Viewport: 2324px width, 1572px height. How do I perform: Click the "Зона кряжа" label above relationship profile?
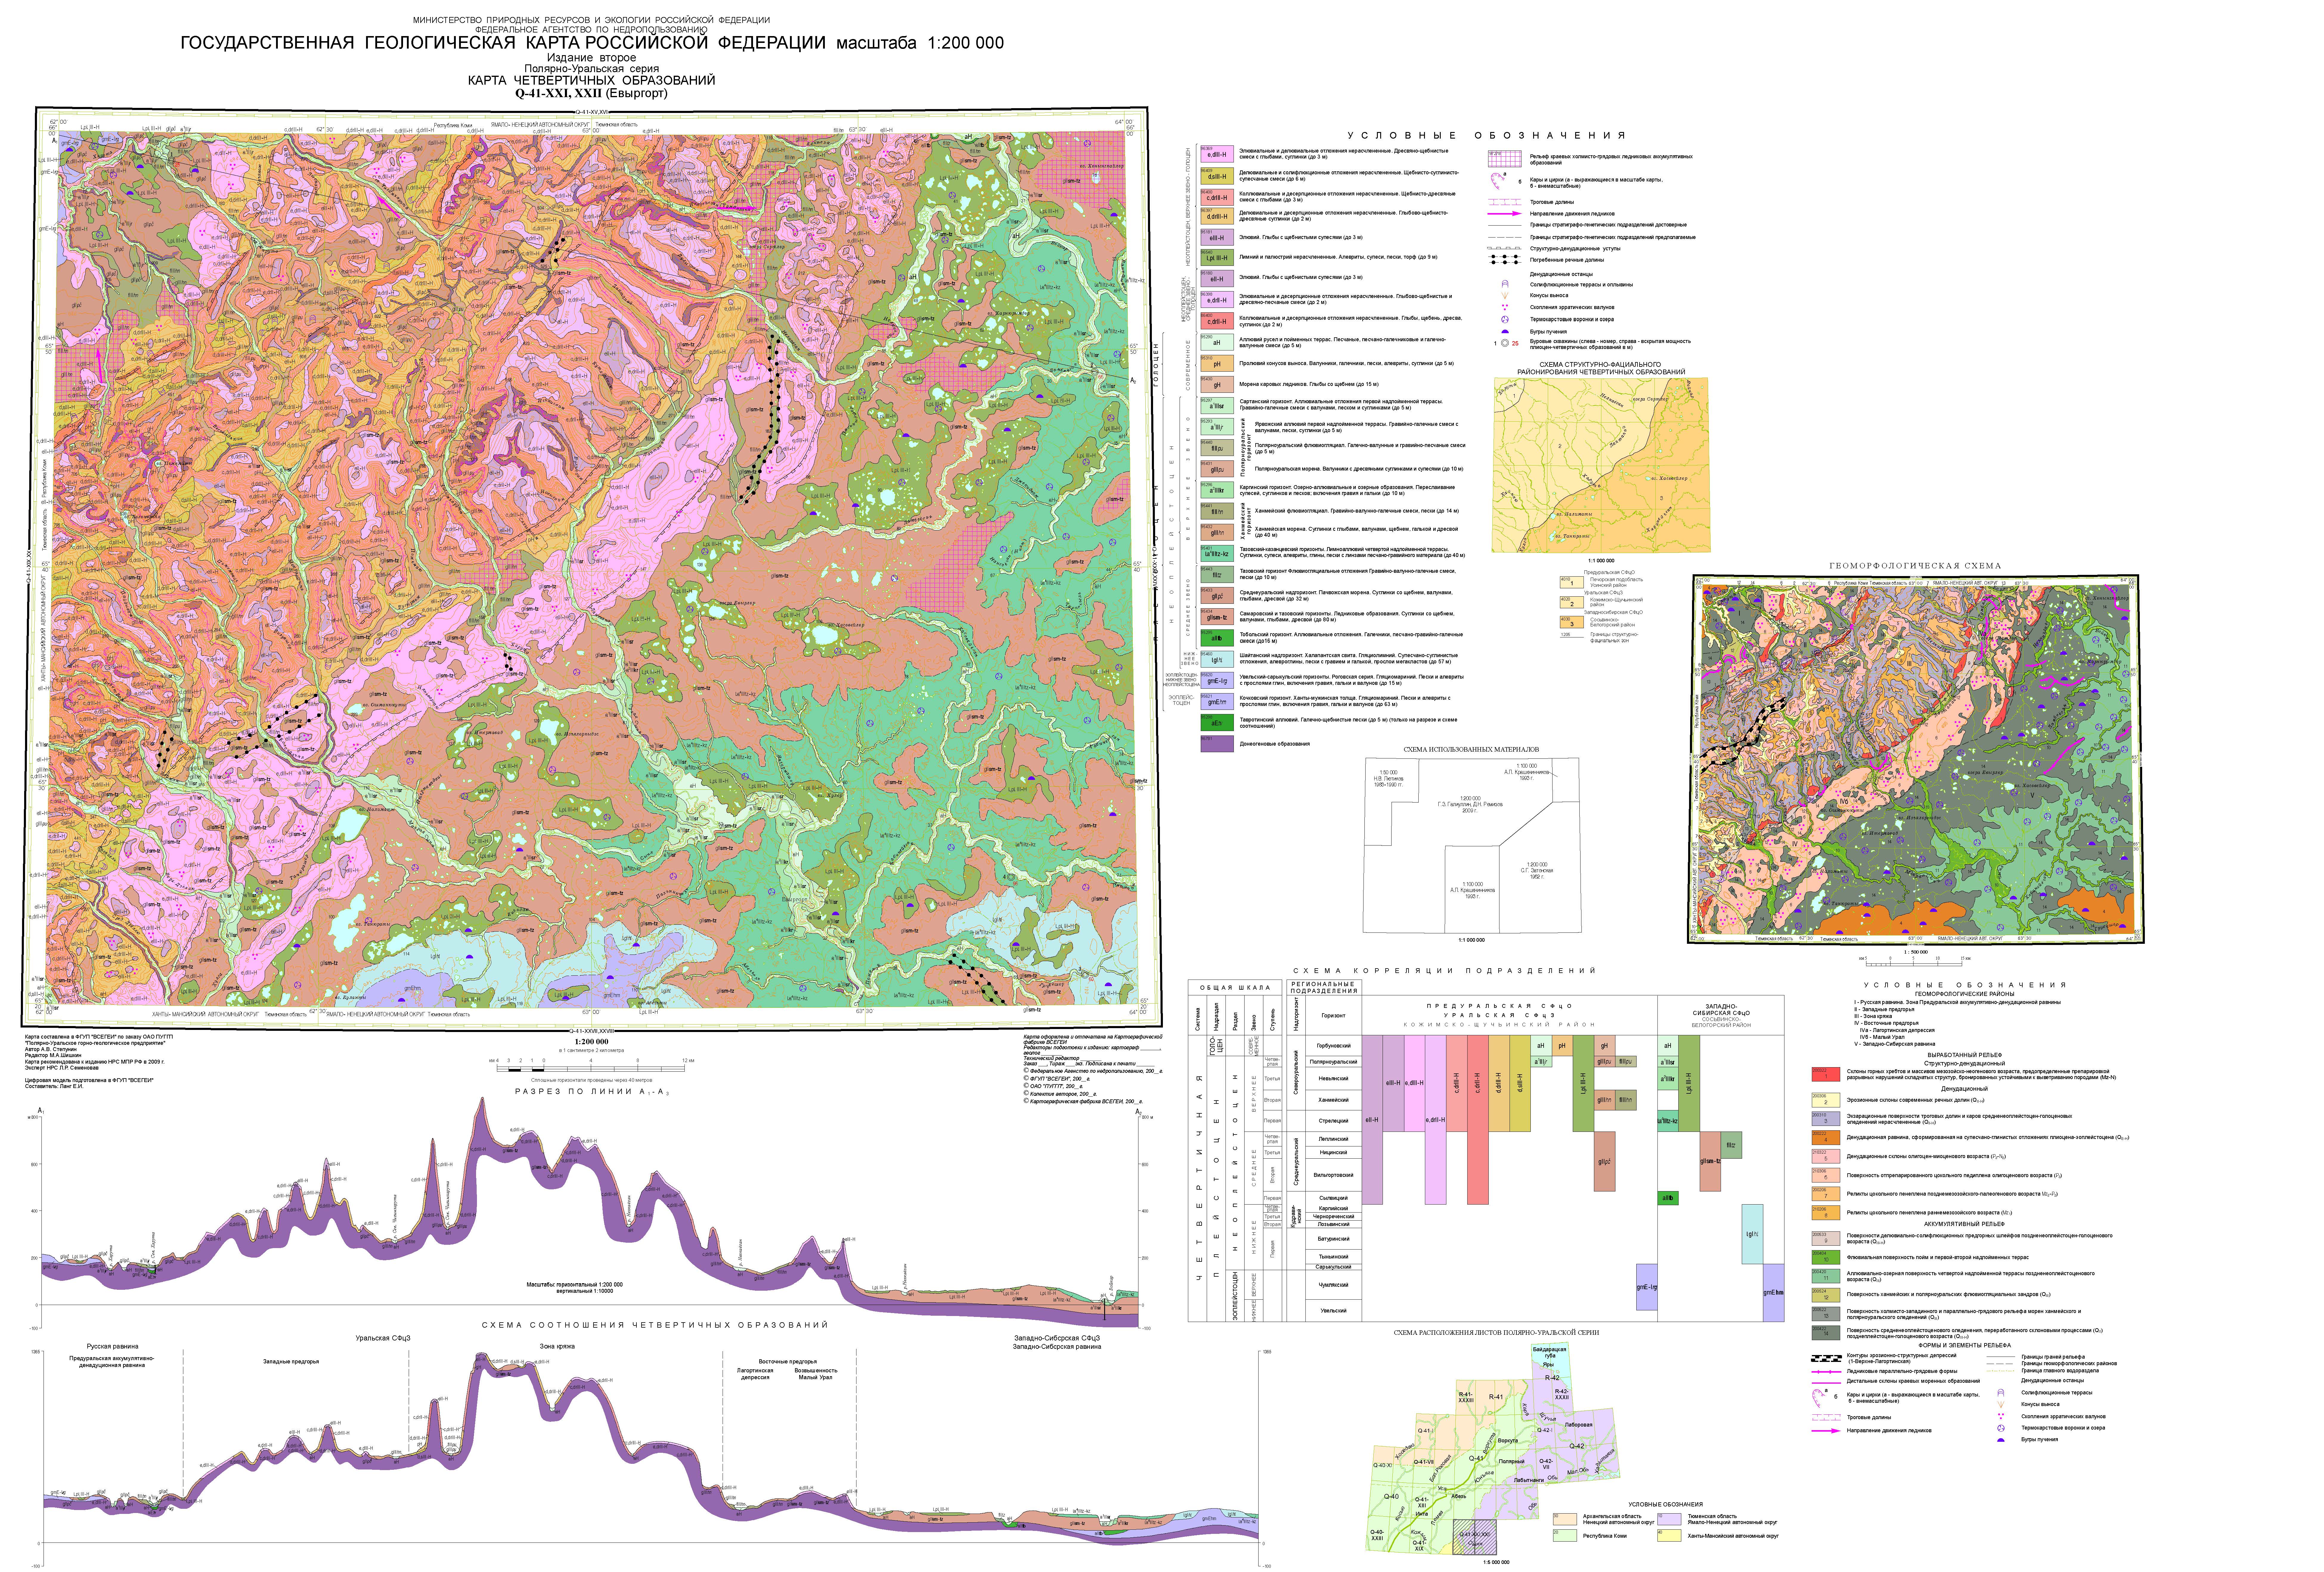tap(557, 1346)
